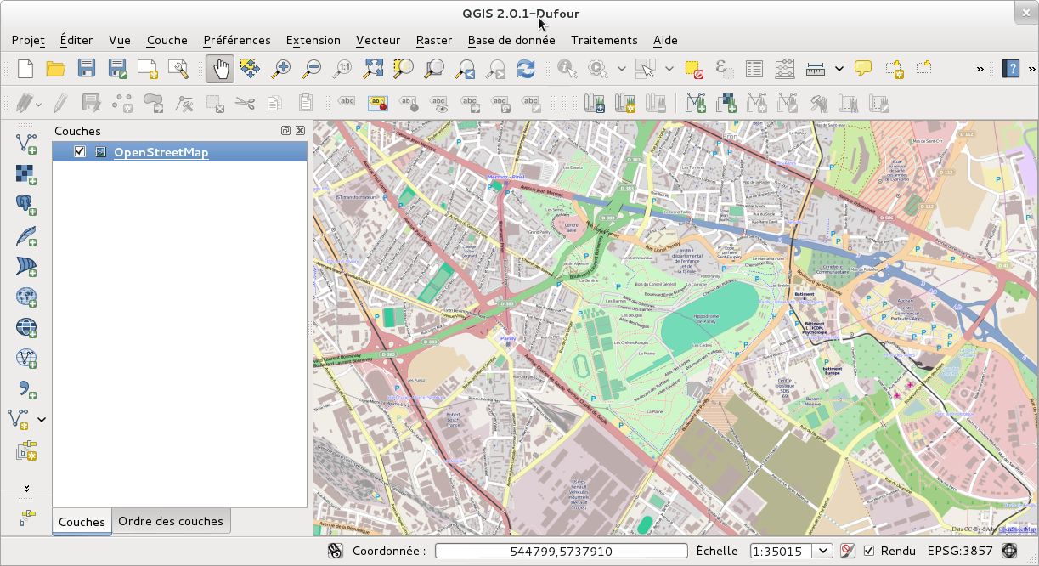Image resolution: width=1039 pixels, height=566 pixels.
Task: Save project with the floppy disk icon
Action: point(87,69)
